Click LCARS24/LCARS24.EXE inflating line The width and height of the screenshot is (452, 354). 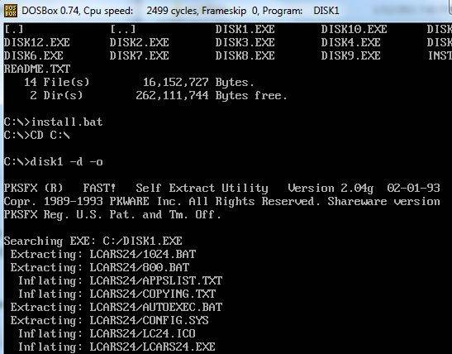pos(117,347)
